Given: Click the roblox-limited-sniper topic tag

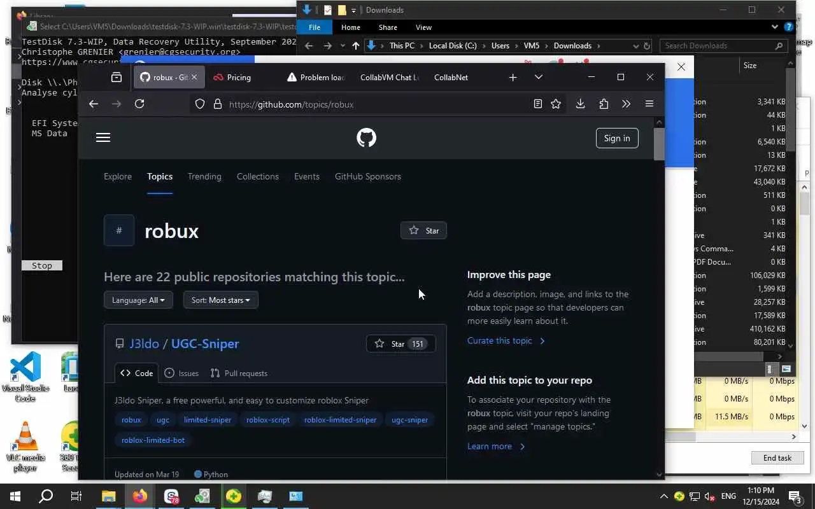Looking at the screenshot, I should [x=340, y=419].
